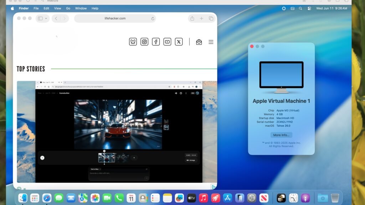The width and height of the screenshot is (365, 205).
Task: Click the More Info button in Apple Virtual Machine 1
Action: coord(281,135)
